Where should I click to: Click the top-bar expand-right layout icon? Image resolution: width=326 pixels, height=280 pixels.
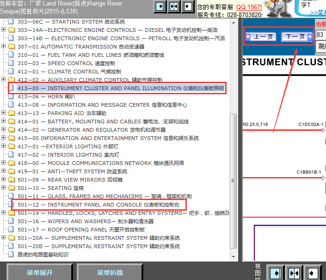click(160, 6)
